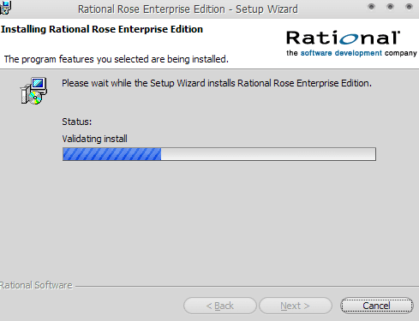Click the setup icon in title bar
The width and height of the screenshot is (419, 321).
[5, 8]
